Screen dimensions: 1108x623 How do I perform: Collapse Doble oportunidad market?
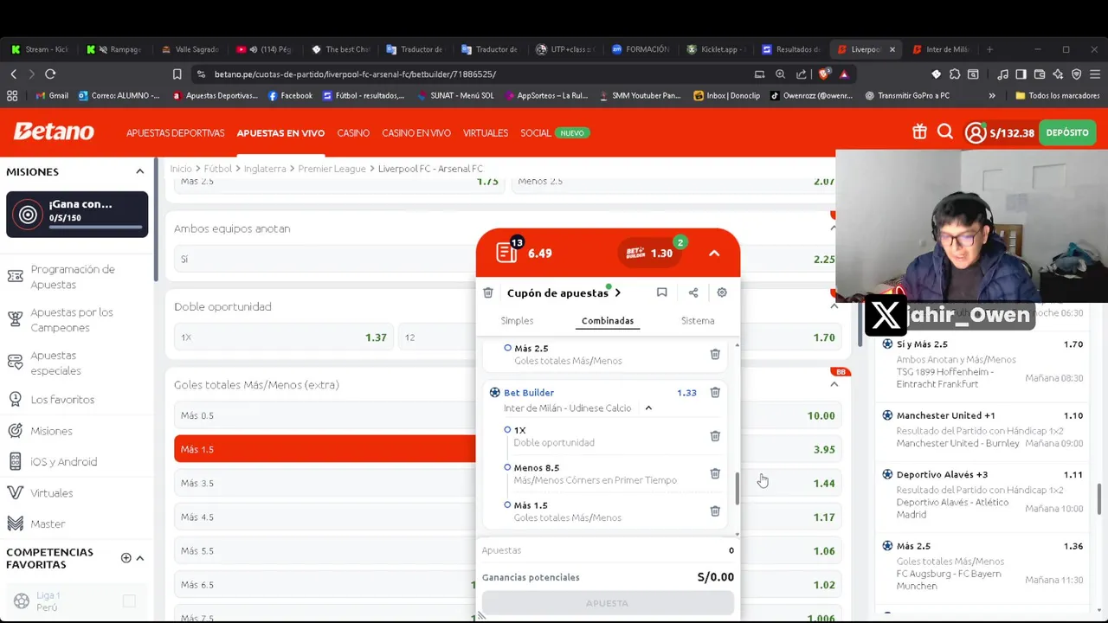tap(834, 306)
